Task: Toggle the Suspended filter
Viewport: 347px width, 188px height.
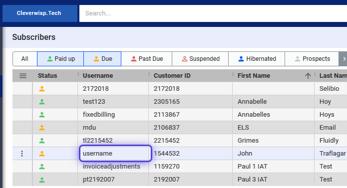Action: 200,59
